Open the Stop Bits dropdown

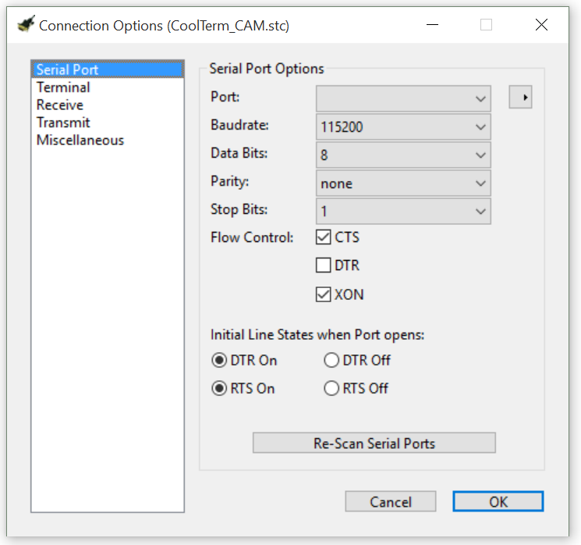point(403,212)
